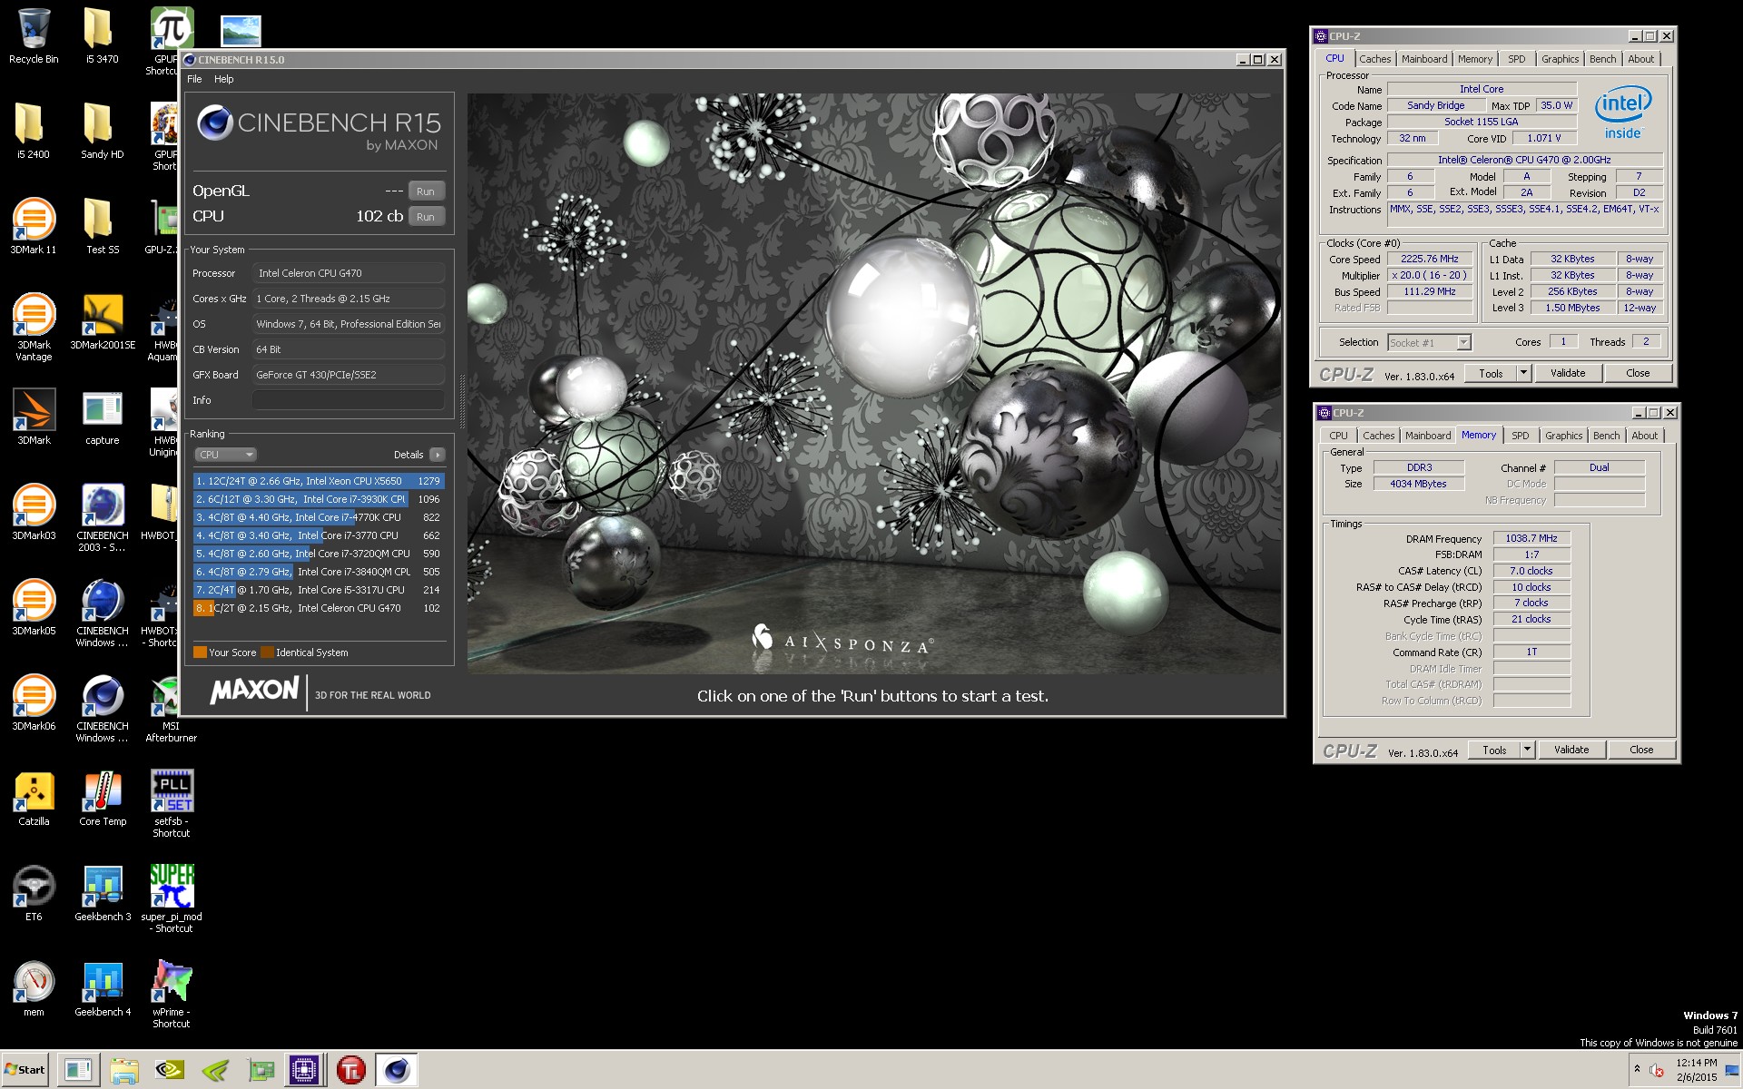Open the Ranking CPU dropdown
1743x1089 pixels.
pos(225,455)
